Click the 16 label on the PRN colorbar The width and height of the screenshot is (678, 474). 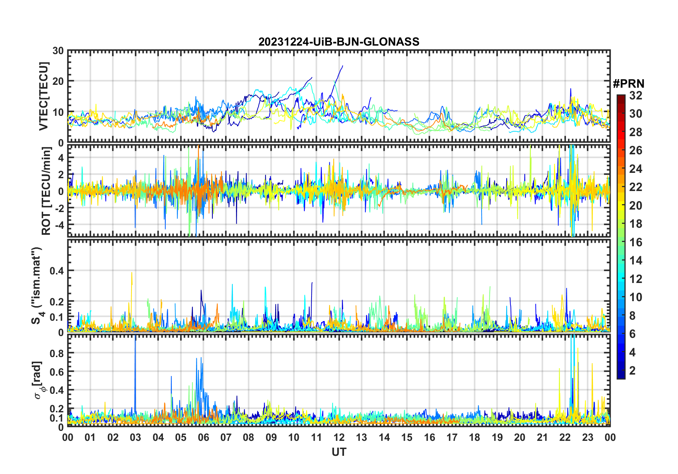636,242
